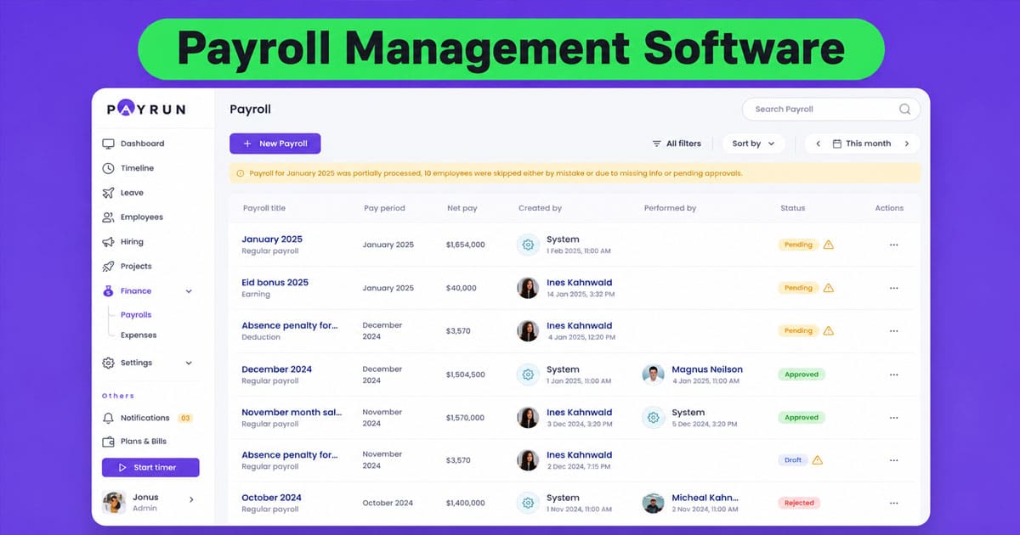Screen dimensions: 1020x535
Task: Open November month salary payroll link
Action: pos(292,413)
